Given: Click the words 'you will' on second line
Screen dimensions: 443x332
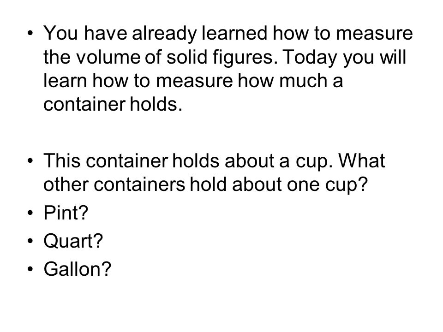Looking at the screenshot, I should pyautogui.click(x=374, y=58).
